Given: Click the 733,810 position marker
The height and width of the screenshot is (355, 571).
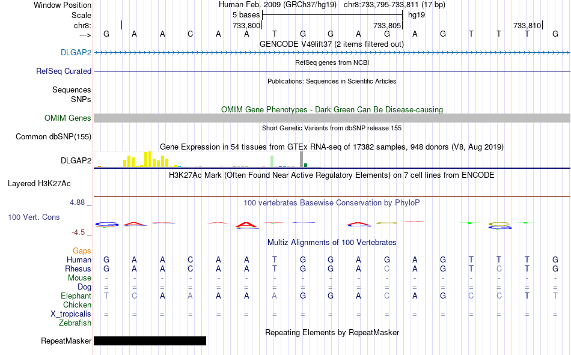Looking at the screenshot, I should (x=527, y=25).
